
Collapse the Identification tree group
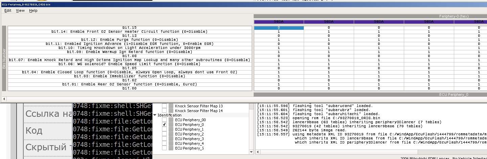coord(155,115)
